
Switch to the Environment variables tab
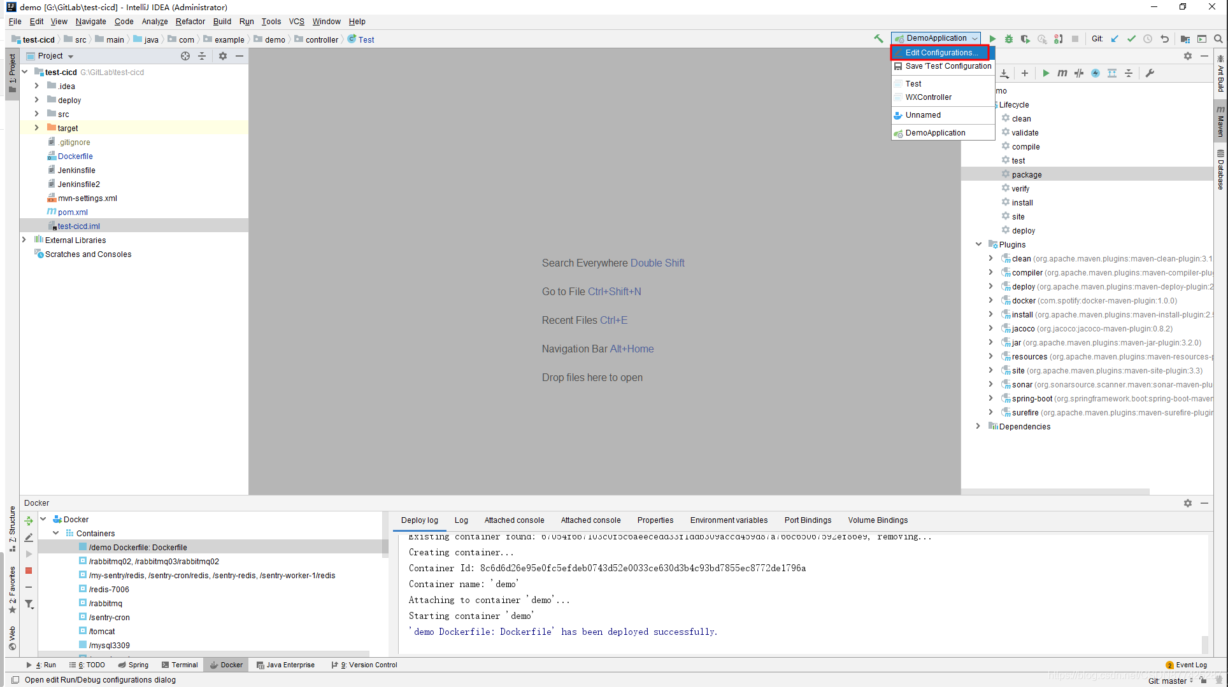729,520
